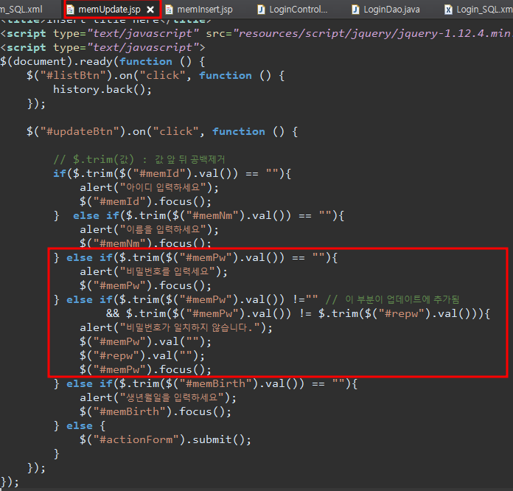Click the alert("비밀번호를 입력세요") line
This screenshot has width=513, height=491.
tap(154, 271)
